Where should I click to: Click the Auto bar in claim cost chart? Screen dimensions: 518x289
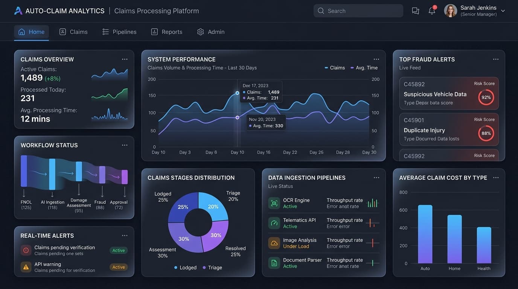pyautogui.click(x=425, y=234)
